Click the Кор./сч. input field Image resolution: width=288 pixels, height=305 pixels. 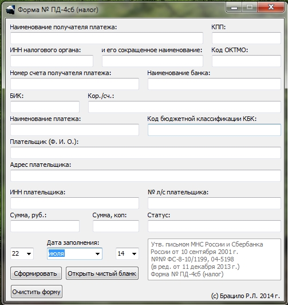tap(184, 107)
